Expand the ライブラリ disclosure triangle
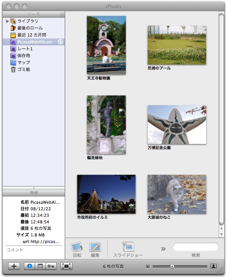The image size is (227, 278). pyautogui.click(x=7, y=21)
